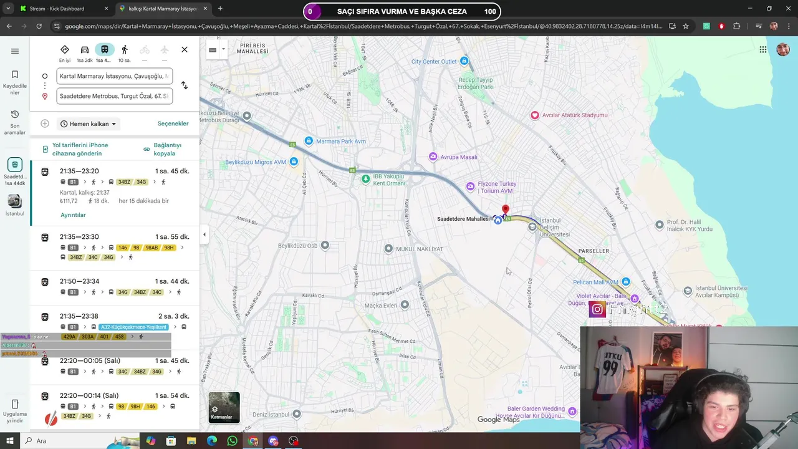
Task: Open WhatsApp from taskbar
Action: click(232, 441)
